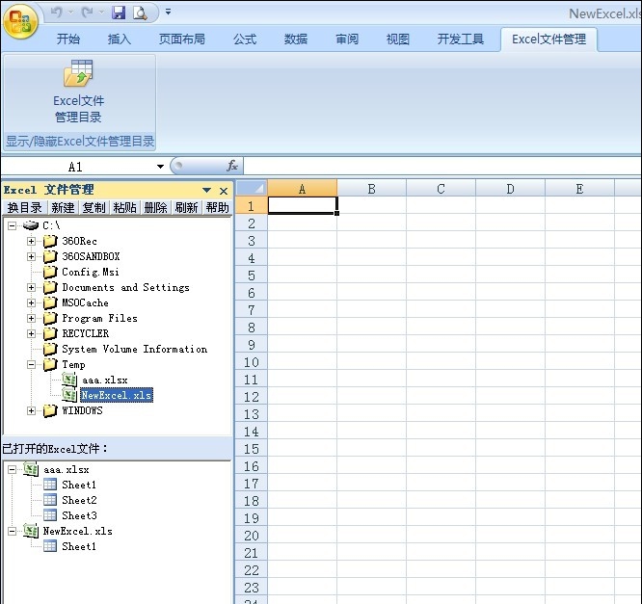
Task: Select the System Volume Information folder icon
Action: click(50, 349)
